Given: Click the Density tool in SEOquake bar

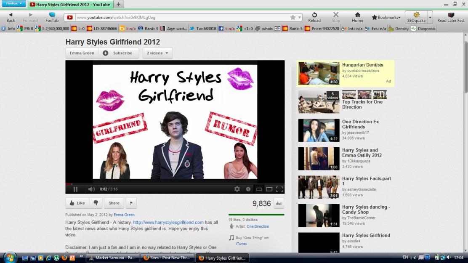Looking at the screenshot, I should [398, 29].
